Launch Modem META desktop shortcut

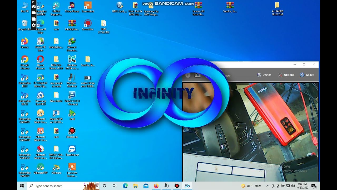[72, 63]
